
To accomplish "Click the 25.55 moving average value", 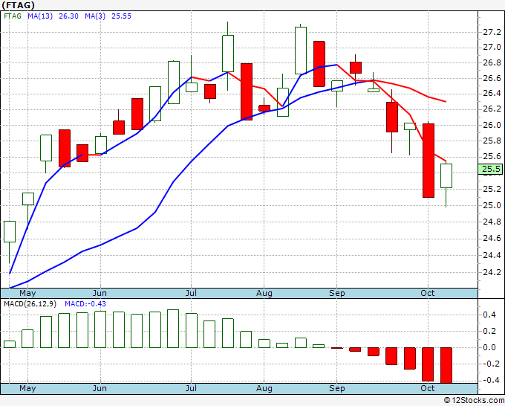I will coord(121,16).
